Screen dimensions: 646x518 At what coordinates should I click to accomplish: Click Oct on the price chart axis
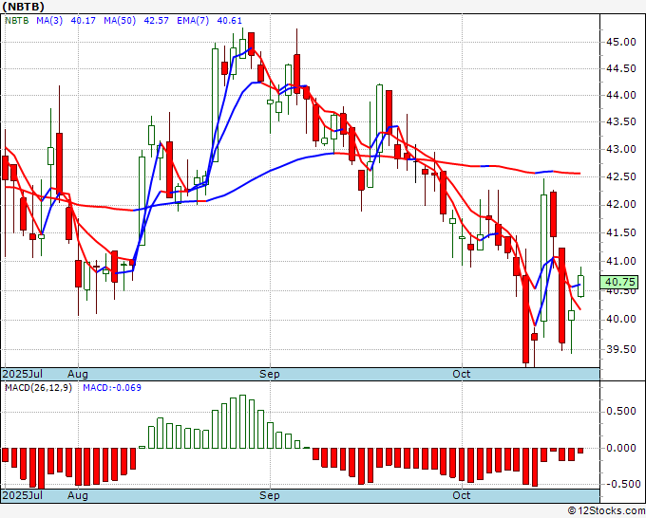pyautogui.click(x=462, y=374)
